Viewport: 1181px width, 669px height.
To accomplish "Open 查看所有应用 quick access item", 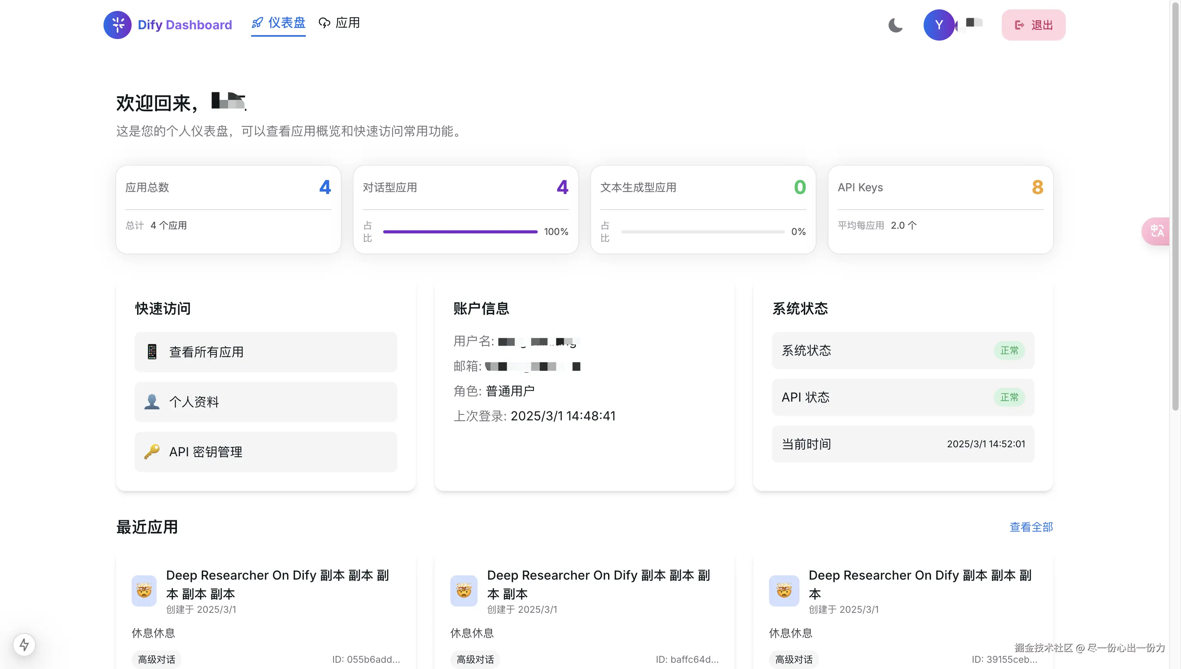I will tap(265, 352).
